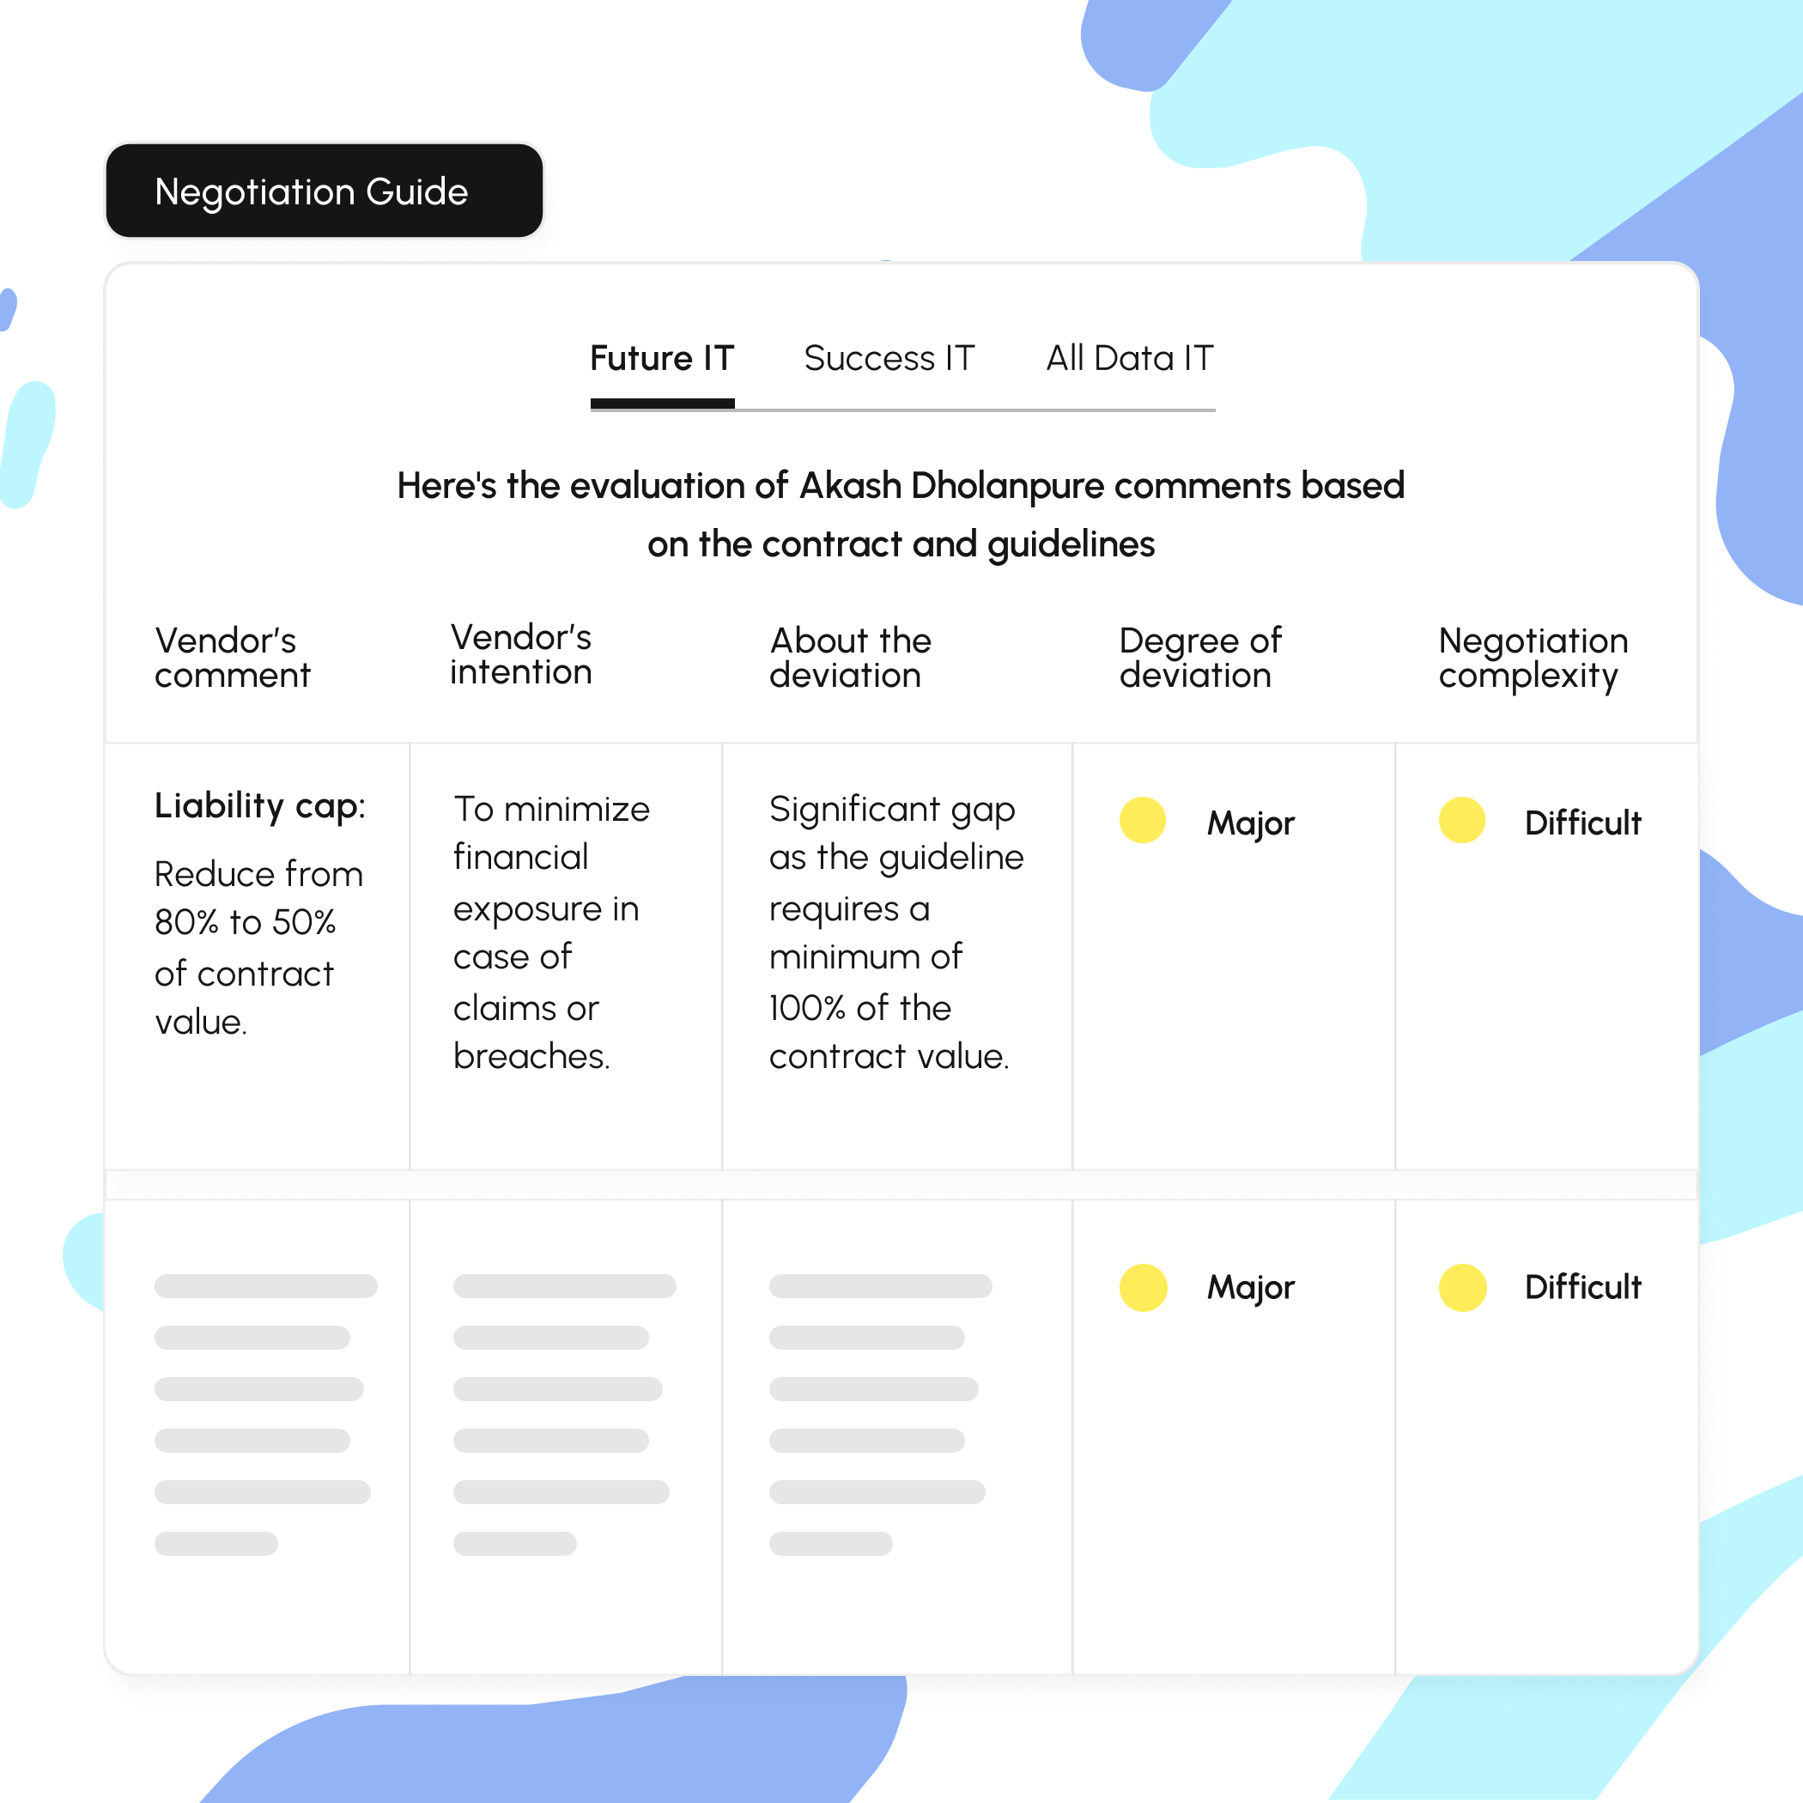
Task: Select the About the deviation column header
Action: [x=849, y=658]
